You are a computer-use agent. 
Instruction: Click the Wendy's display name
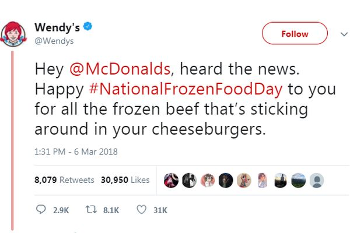click(57, 27)
